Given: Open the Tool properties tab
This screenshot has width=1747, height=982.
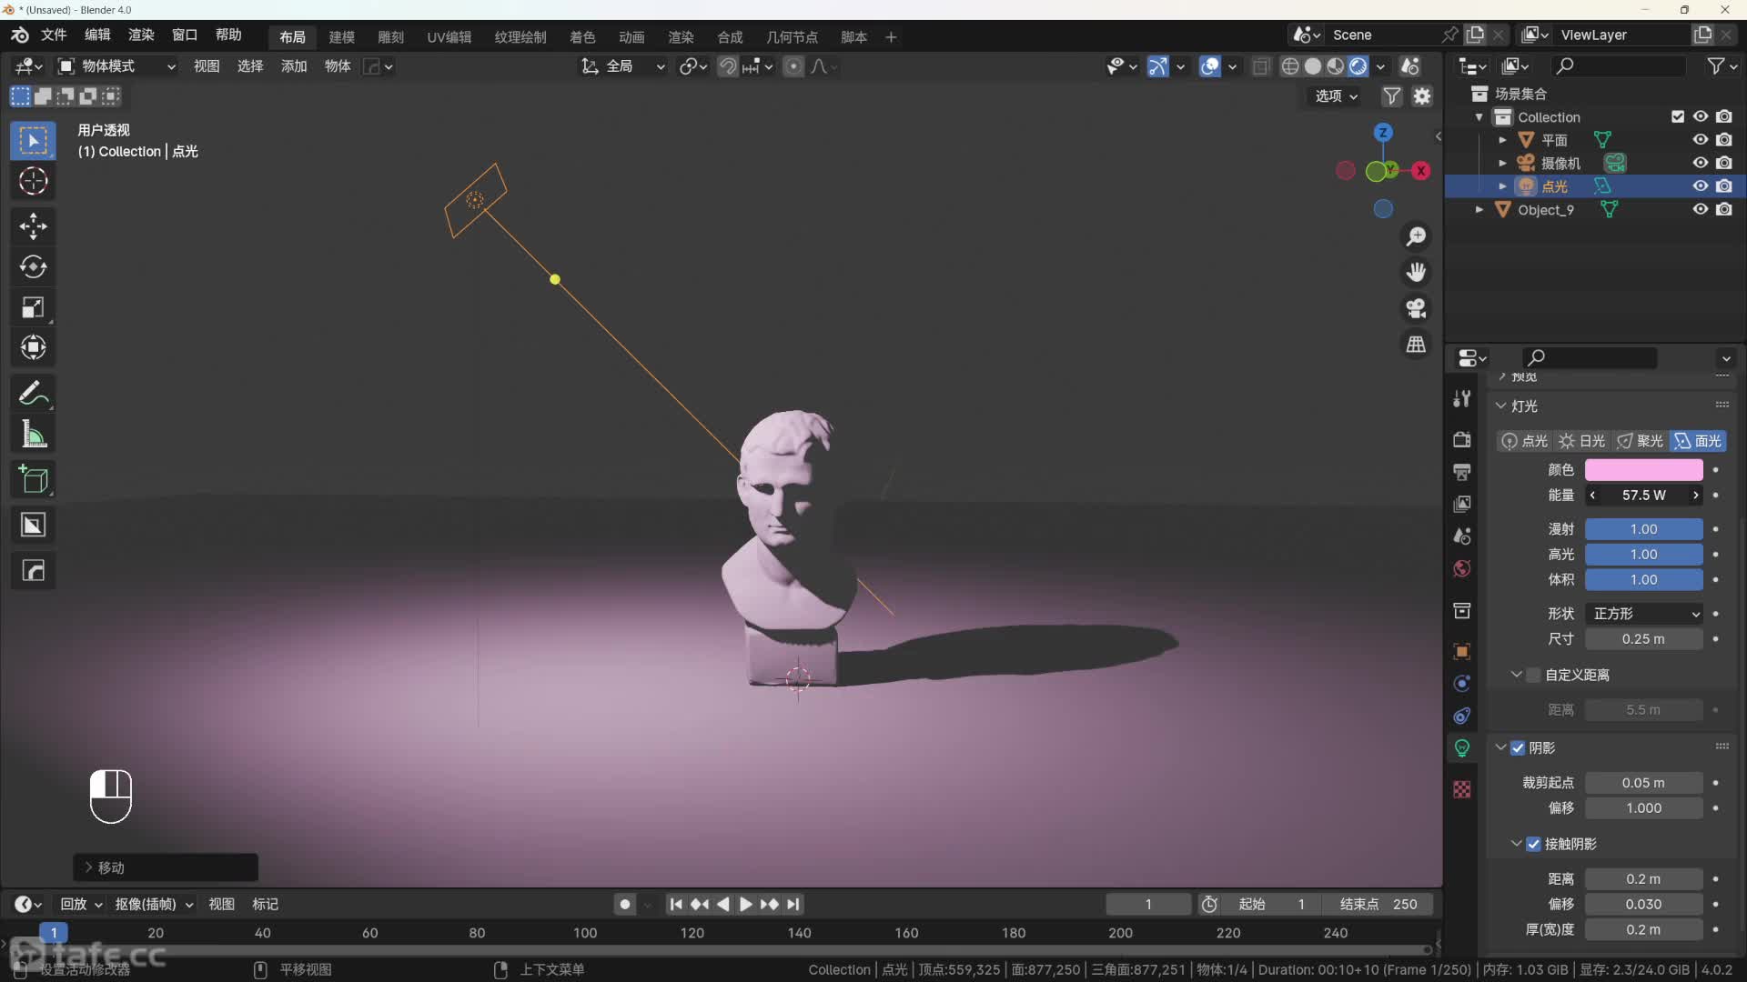Looking at the screenshot, I should tap(1462, 398).
